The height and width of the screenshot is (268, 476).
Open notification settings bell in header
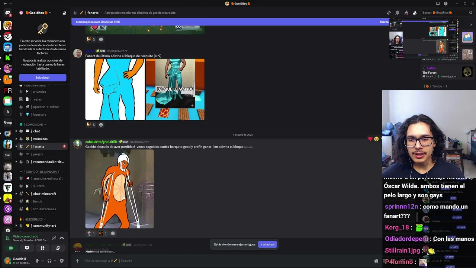(397, 13)
